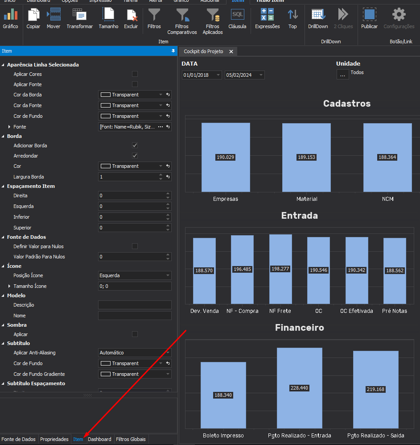Image resolution: width=420 pixels, height=445 pixels.
Task: Switch to the Filtros Globais tab
Action: (x=131, y=439)
